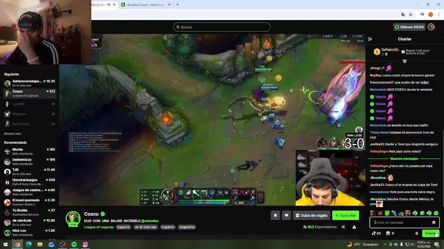Image resolution: width=444 pixels, height=249 pixels.
Task: Open recommended channel TJR
Action: coord(29,172)
